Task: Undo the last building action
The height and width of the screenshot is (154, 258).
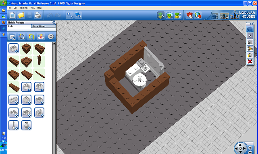Action: tap(50, 15)
